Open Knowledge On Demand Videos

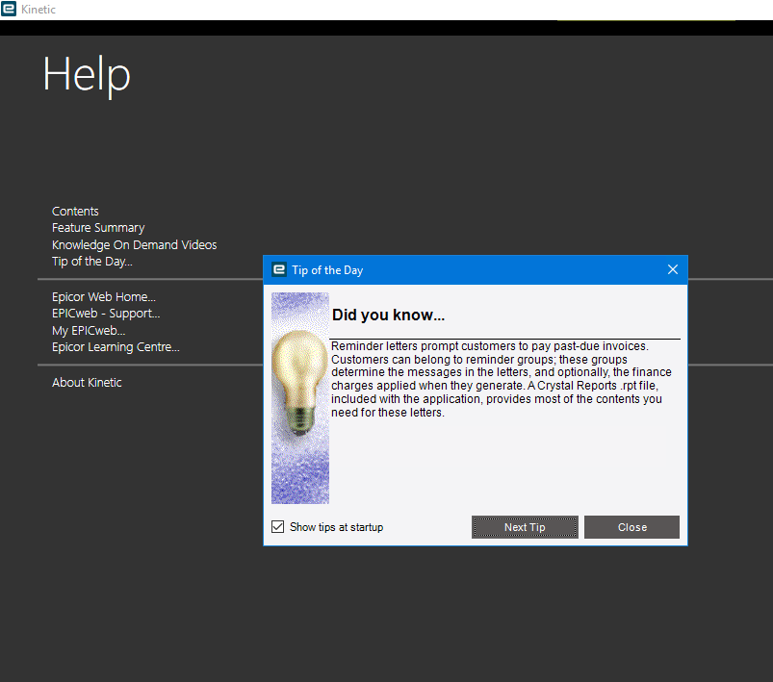click(x=134, y=244)
